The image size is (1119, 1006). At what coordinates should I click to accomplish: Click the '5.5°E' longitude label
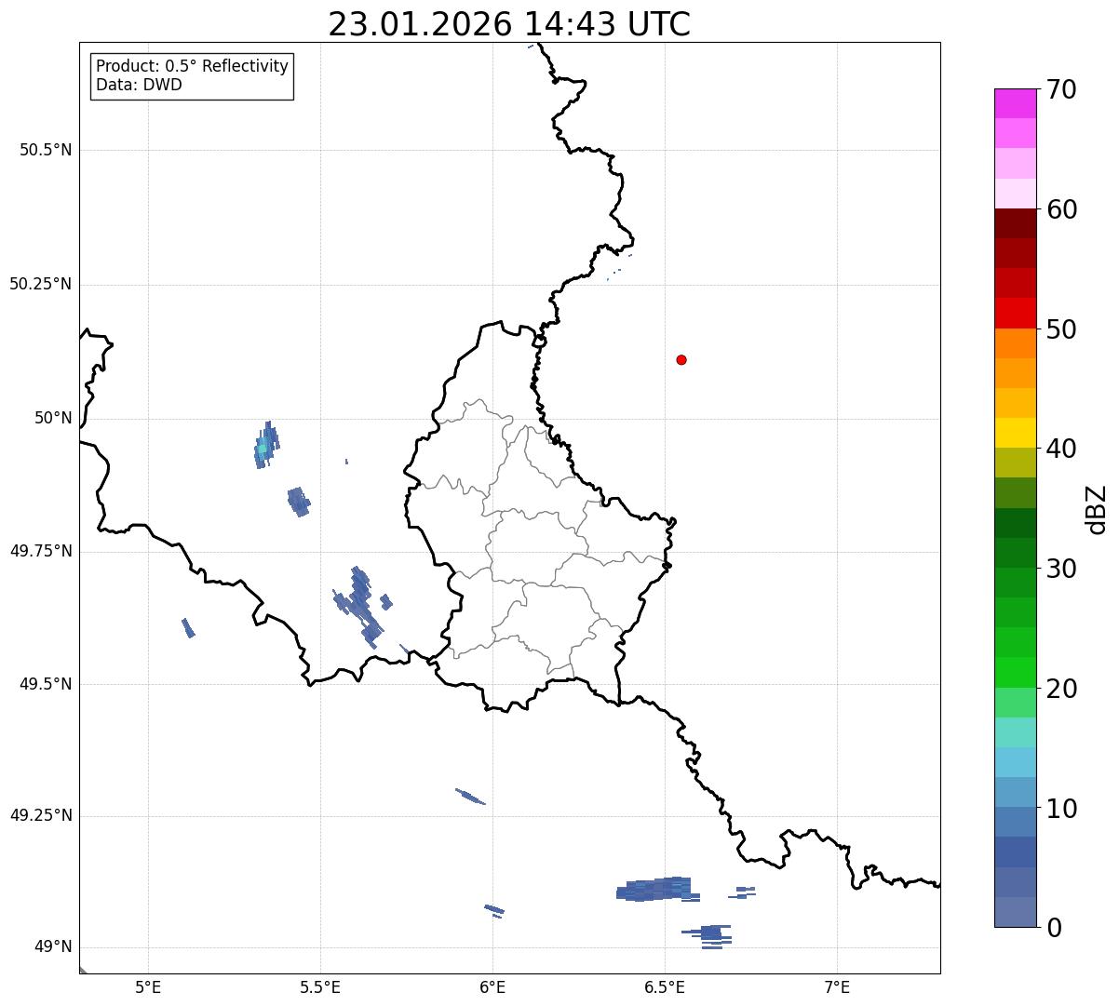tap(321, 986)
